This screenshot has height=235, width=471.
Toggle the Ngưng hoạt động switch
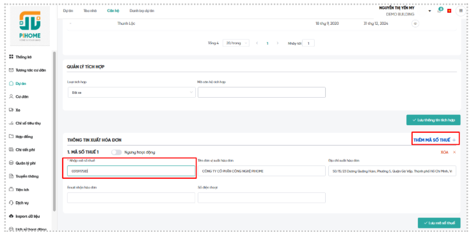pyautogui.click(x=116, y=152)
